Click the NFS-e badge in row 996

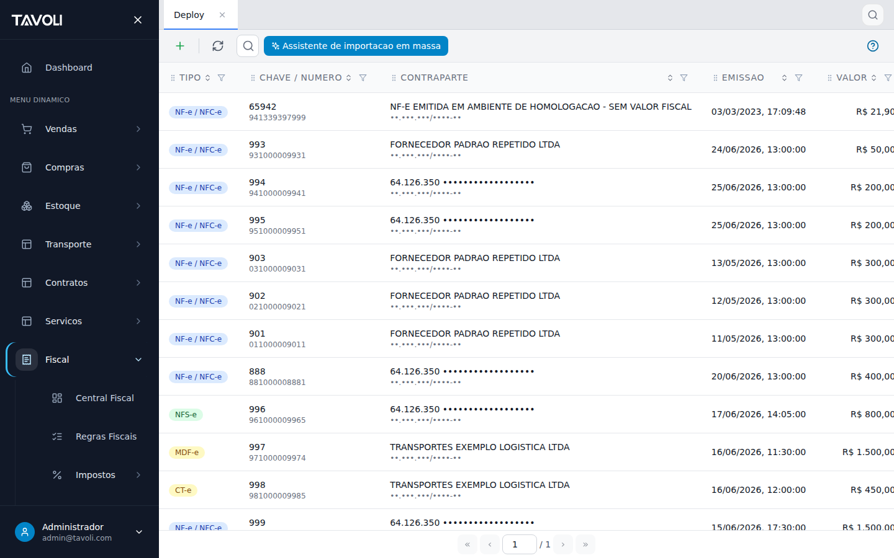tap(186, 415)
